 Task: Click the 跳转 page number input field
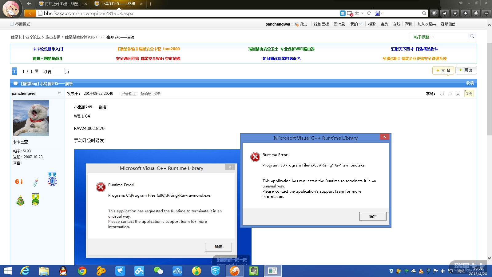point(58,71)
